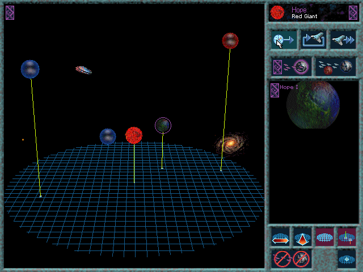Click the cycle ships loop button
Image resolution: width=363 pixels, height=272 pixels.
pos(313,40)
